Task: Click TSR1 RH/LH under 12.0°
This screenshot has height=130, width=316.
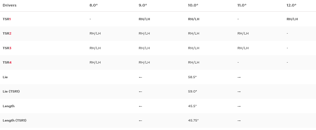Action: click(292, 19)
